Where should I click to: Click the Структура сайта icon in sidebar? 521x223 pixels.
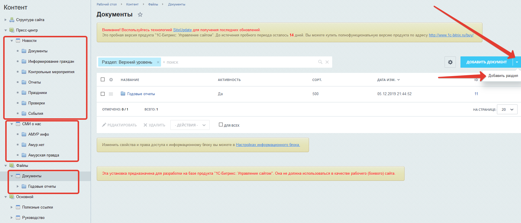point(12,20)
